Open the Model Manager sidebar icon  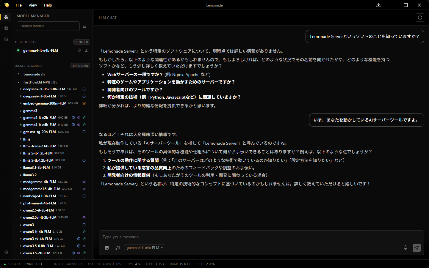(6, 17)
